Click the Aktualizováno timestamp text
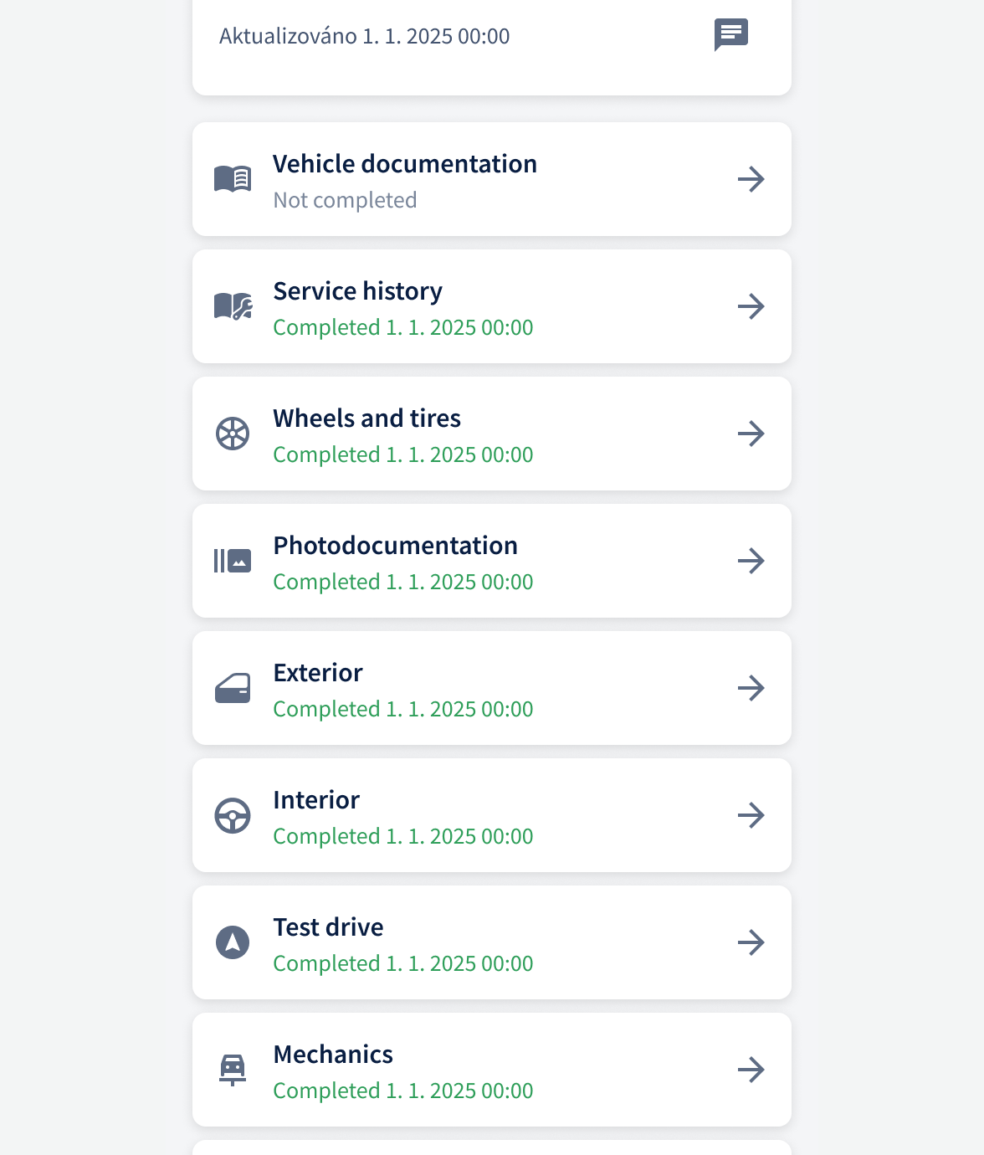984x1155 pixels. point(365,36)
